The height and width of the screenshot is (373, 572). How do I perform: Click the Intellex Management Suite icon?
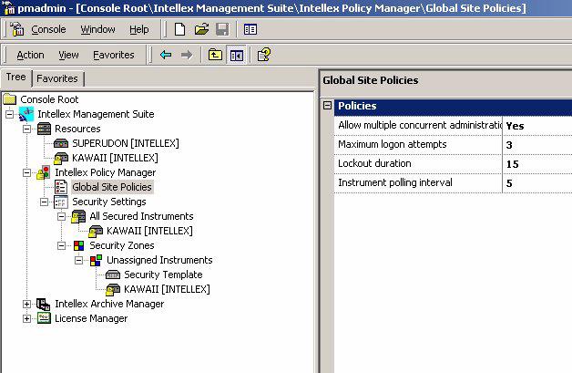(26, 114)
